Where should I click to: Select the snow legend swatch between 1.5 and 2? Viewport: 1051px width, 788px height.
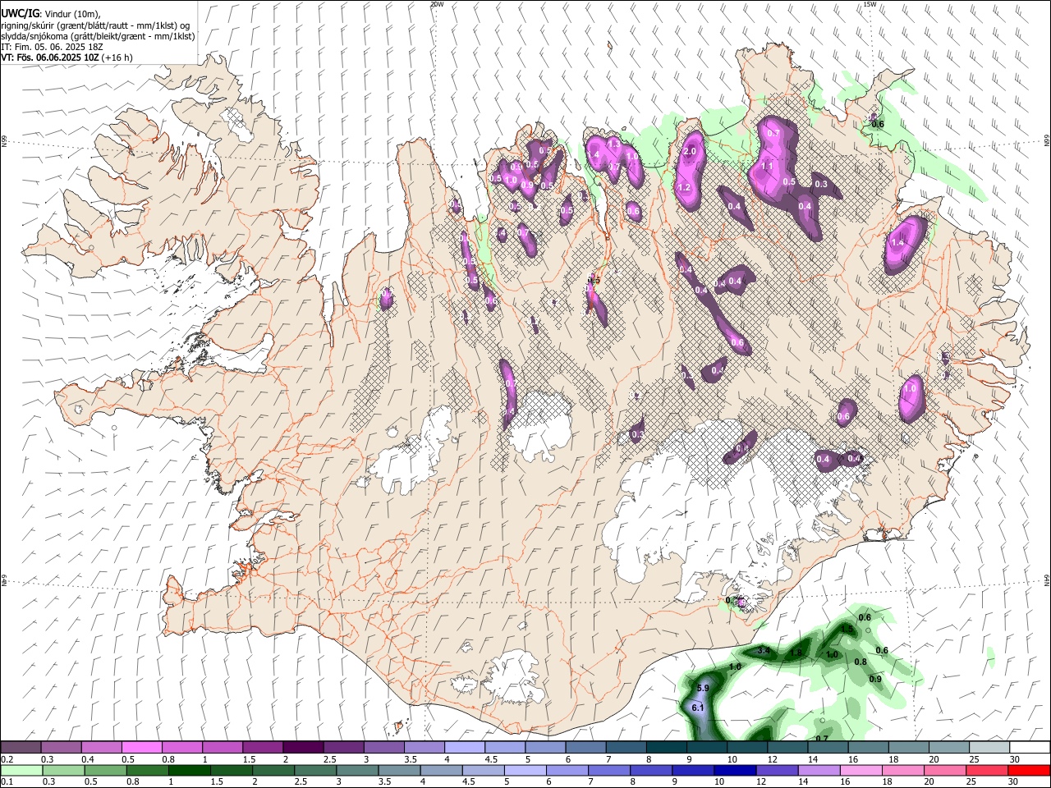(262, 748)
